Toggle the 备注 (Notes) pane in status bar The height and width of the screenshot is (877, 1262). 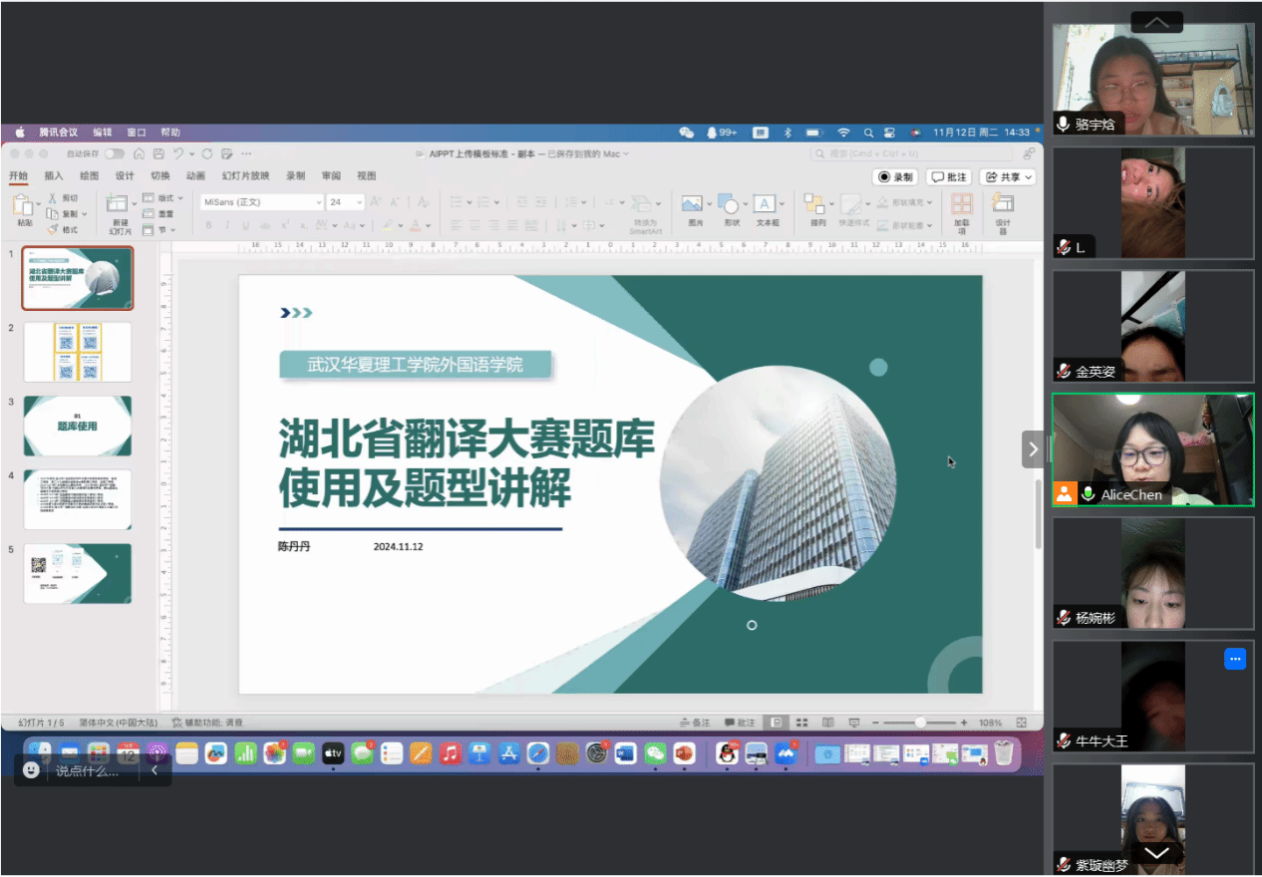[695, 723]
